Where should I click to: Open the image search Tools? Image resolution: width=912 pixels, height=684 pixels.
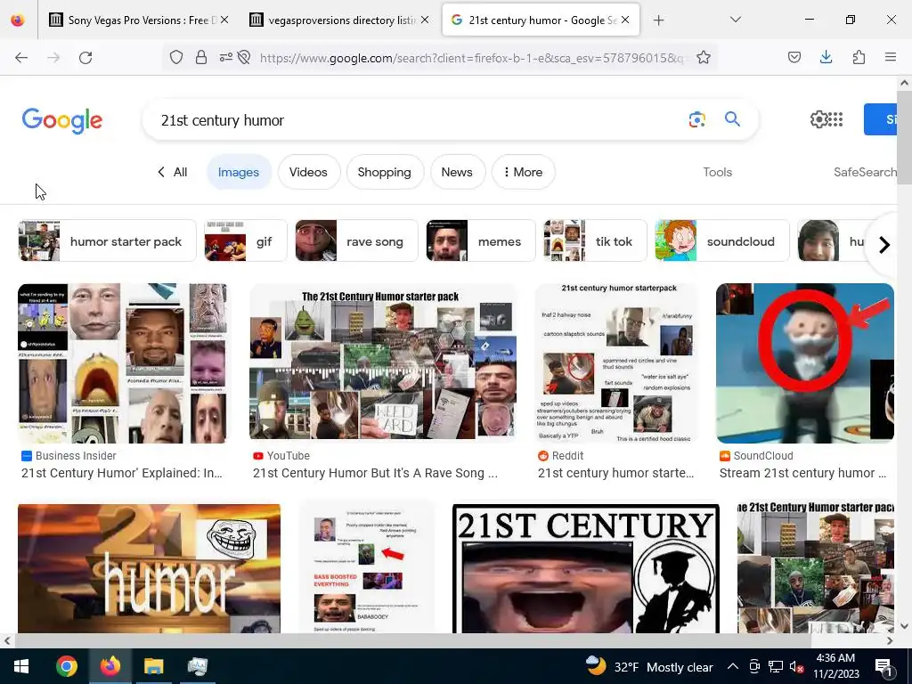[x=717, y=172]
